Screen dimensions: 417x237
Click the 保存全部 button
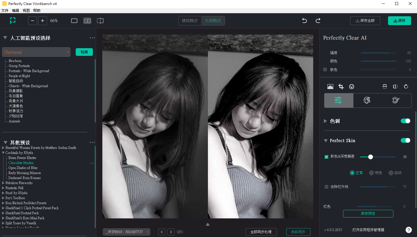365,21
